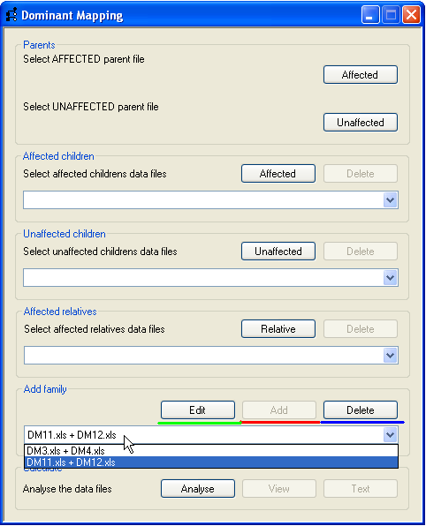Click Edit button in Add family section

tap(198, 410)
